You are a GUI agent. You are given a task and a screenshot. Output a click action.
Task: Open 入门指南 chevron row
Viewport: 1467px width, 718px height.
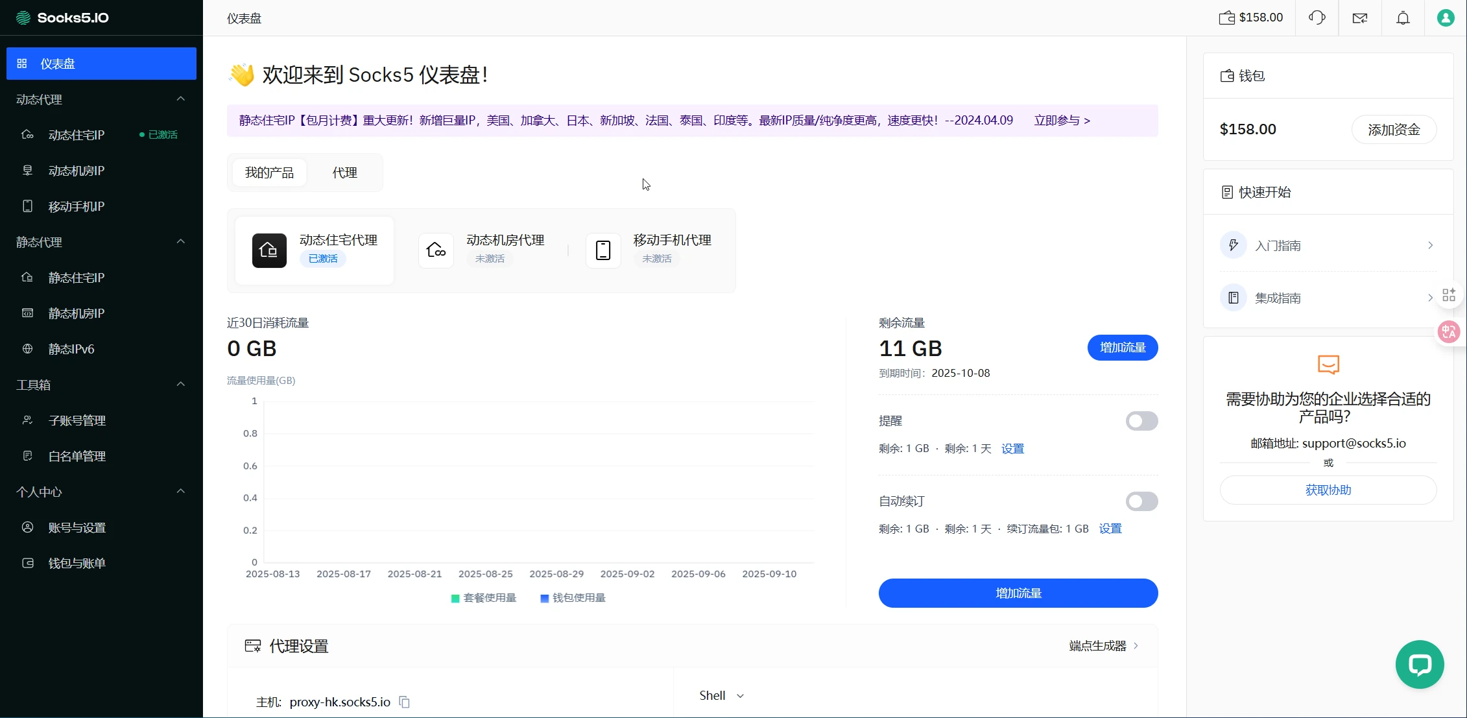pos(1328,245)
